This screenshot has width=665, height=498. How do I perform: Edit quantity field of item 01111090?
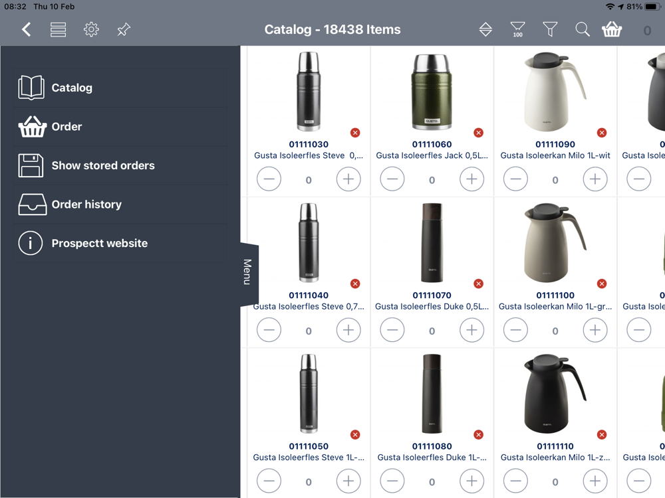[x=555, y=180]
